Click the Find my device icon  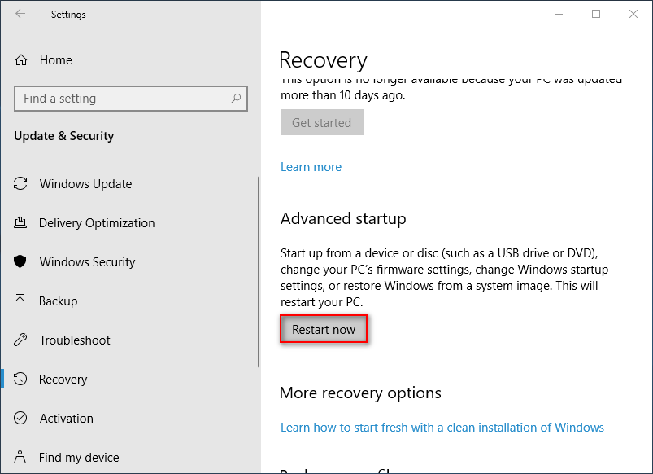tap(21, 458)
